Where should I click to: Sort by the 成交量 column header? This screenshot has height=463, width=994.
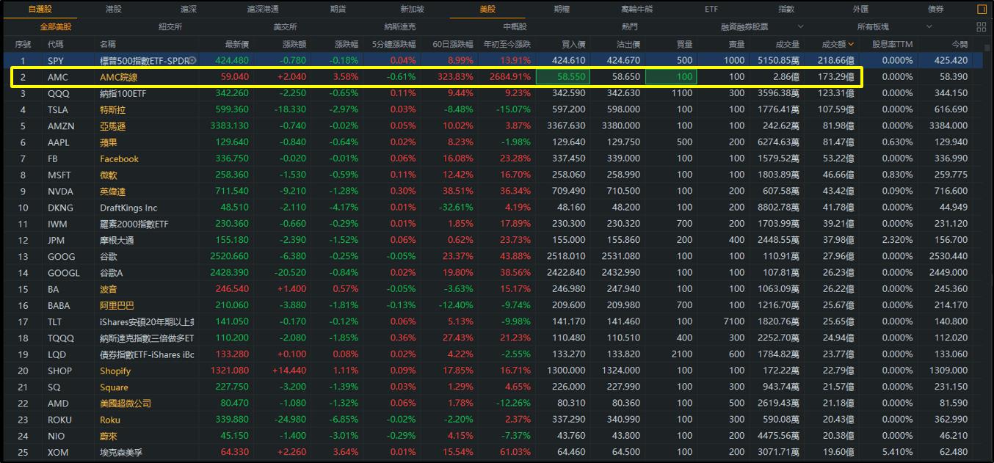tap(787, 44)
